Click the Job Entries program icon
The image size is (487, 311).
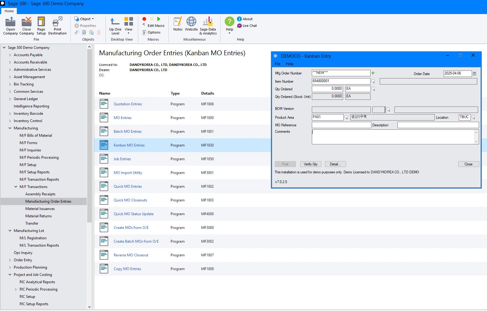coord(104,159)
